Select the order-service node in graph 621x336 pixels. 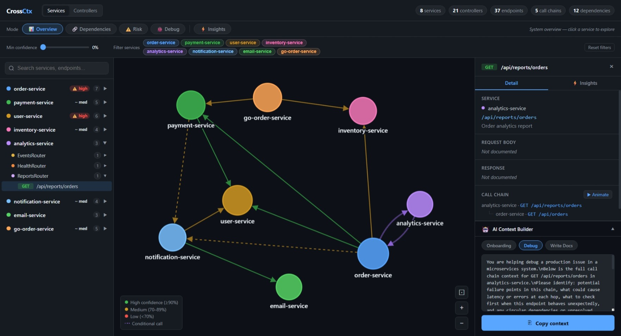click(x=373, y=254)
